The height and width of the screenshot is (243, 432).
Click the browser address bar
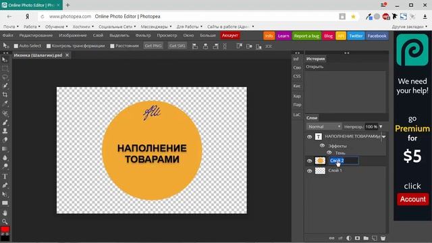(x=190, y=16)
